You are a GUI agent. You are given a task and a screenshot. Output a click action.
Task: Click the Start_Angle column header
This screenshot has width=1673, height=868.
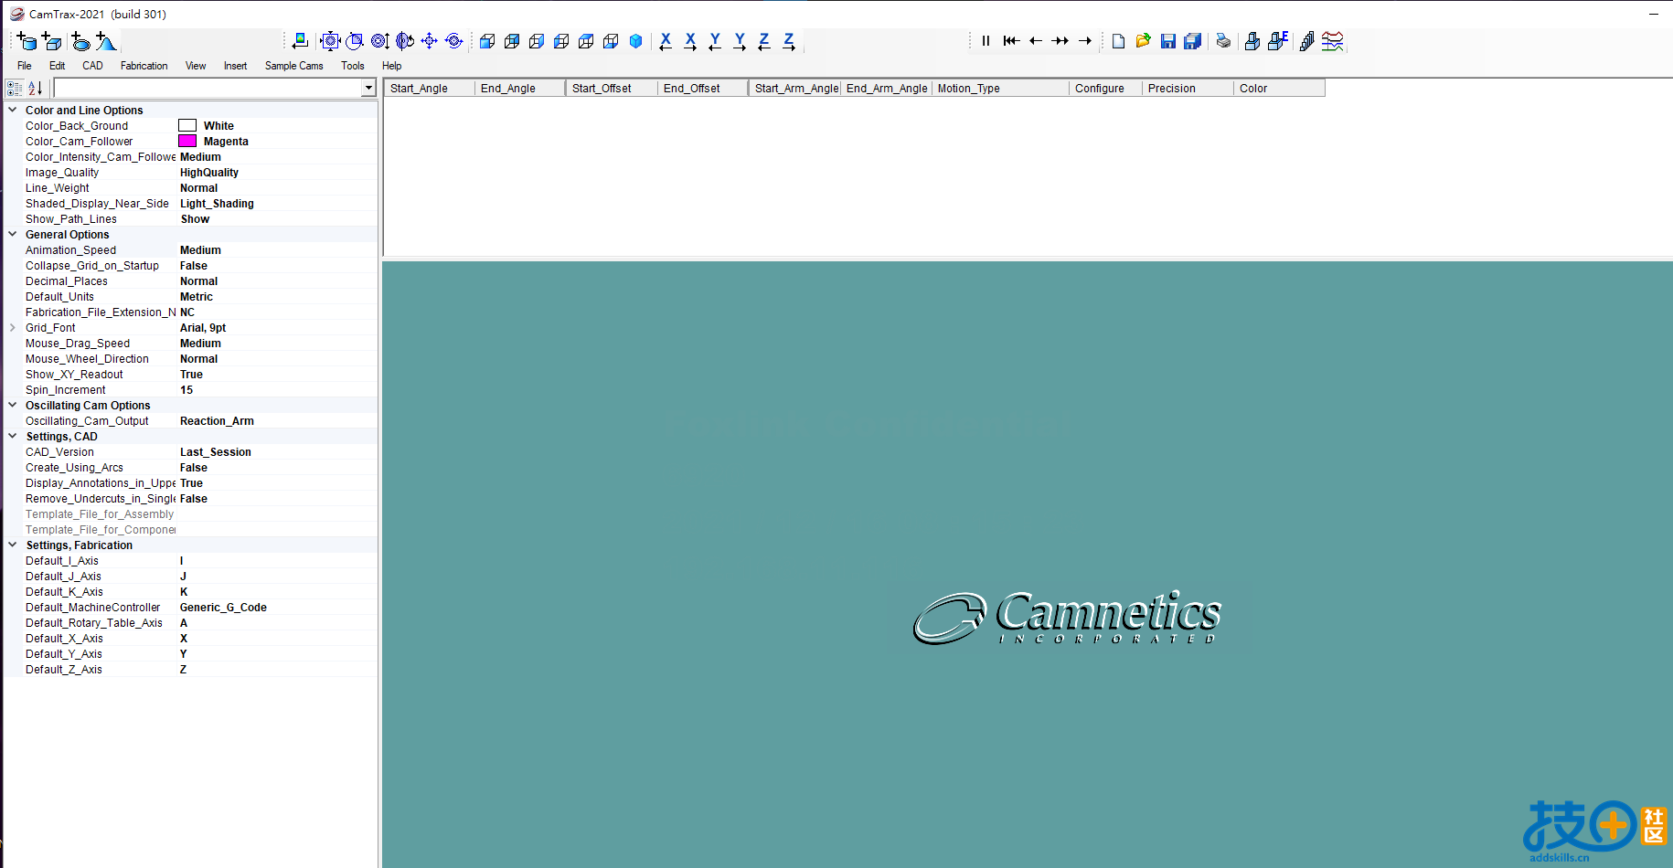429,88
